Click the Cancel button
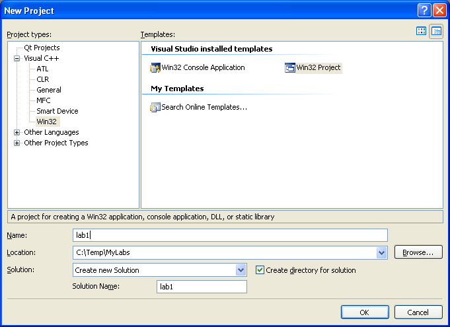Screen dimensions: 450x327 point(418,312)
